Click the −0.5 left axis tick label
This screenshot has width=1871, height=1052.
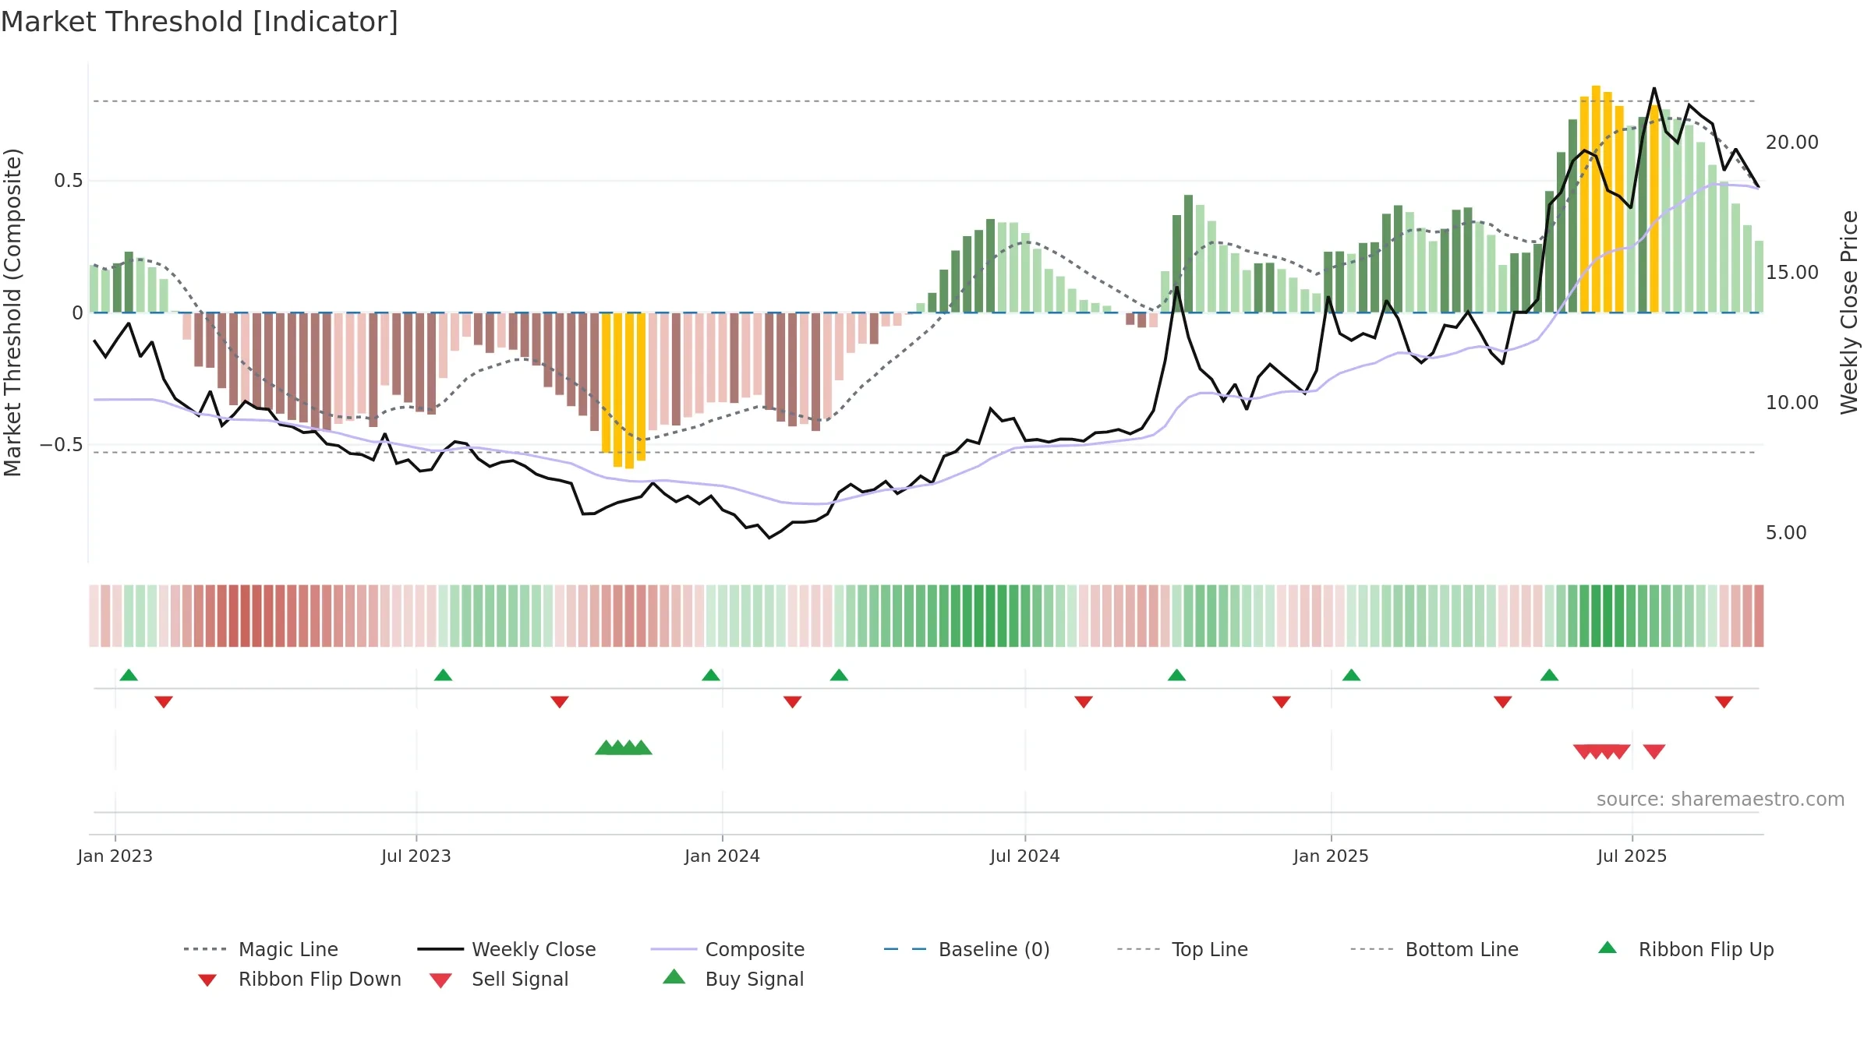[x=62, y=445]
